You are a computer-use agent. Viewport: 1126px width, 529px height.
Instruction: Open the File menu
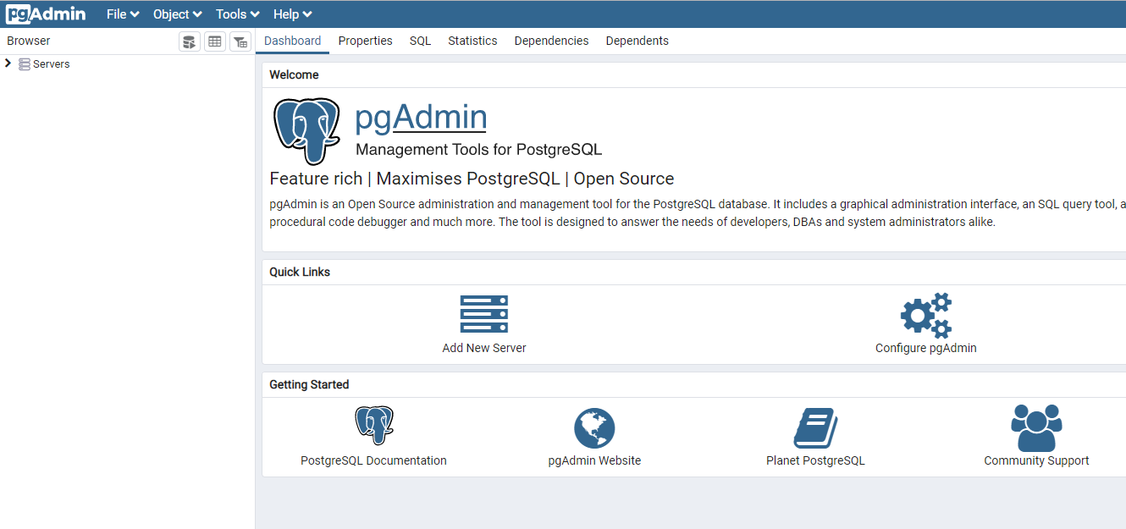coord(123,14)
